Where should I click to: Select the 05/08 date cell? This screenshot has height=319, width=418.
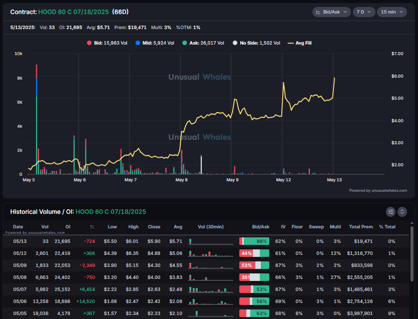tap(20, 277)
